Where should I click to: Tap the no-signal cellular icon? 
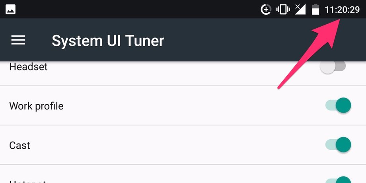(300, 9)
